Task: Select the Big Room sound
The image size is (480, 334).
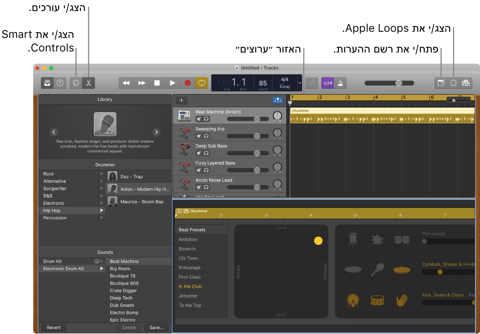Action: coord(139,269)
